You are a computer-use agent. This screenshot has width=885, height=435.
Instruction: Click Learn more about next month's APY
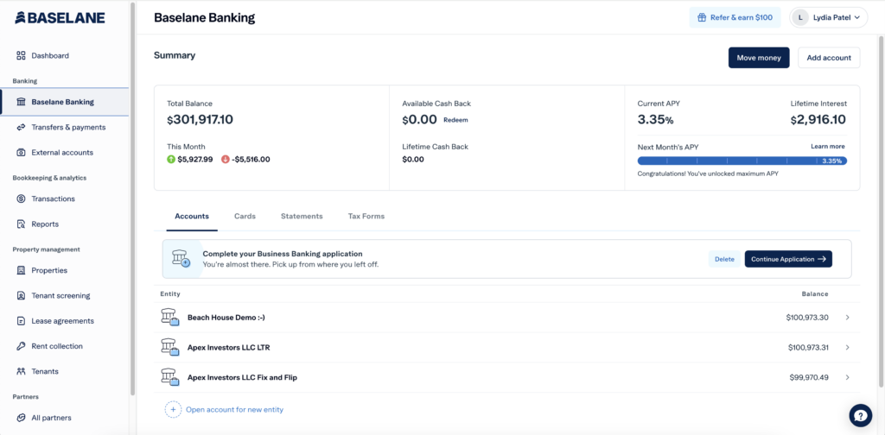tap(827, 147)
